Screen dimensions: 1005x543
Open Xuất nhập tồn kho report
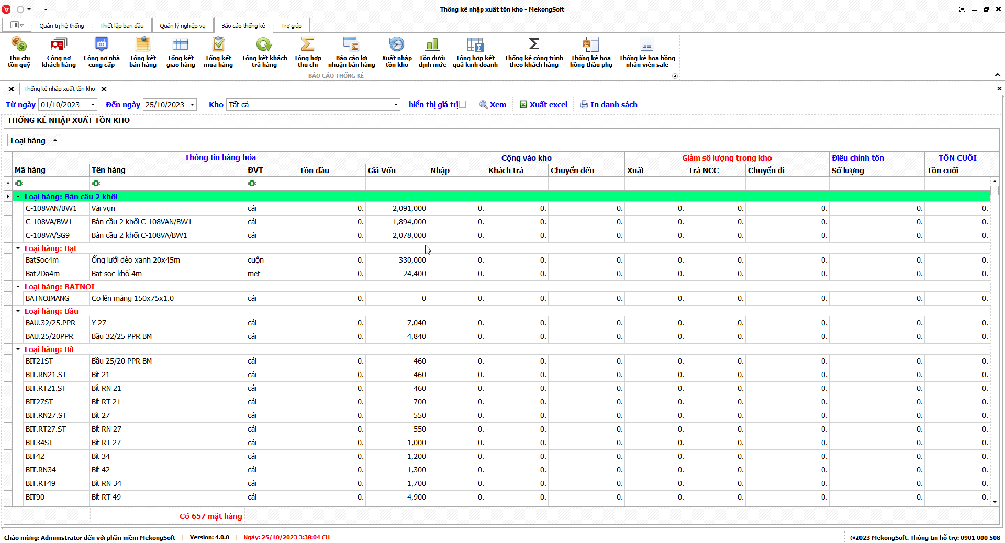point(396,52)
